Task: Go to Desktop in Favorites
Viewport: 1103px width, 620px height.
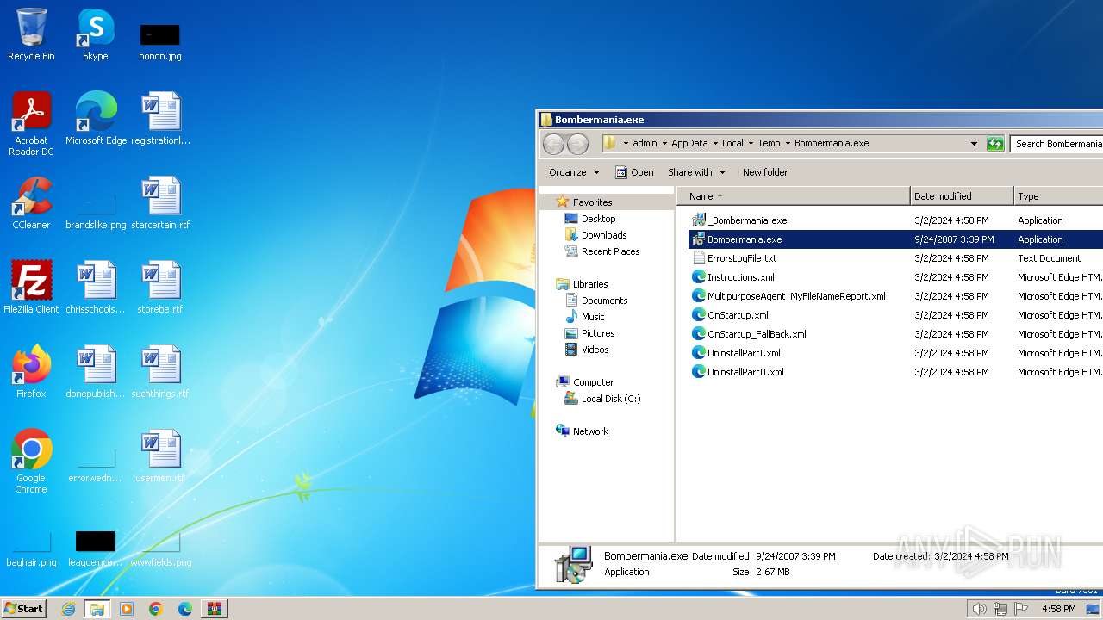Action: pos(598,219)
